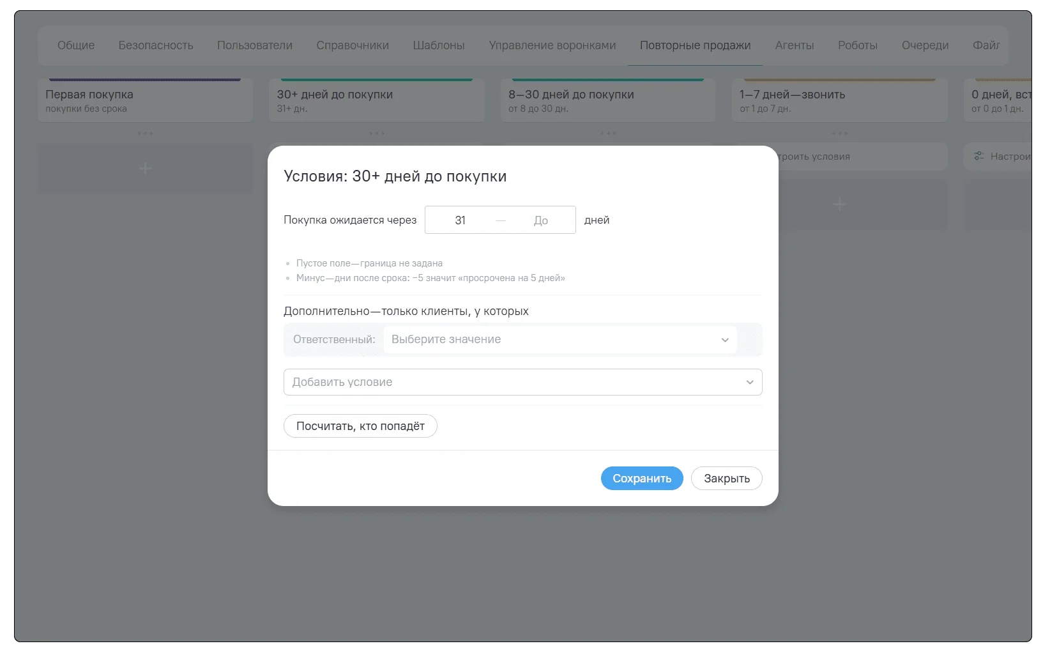
Task: Switch to the Безопасность tab
Action: (x=156, y=45)
